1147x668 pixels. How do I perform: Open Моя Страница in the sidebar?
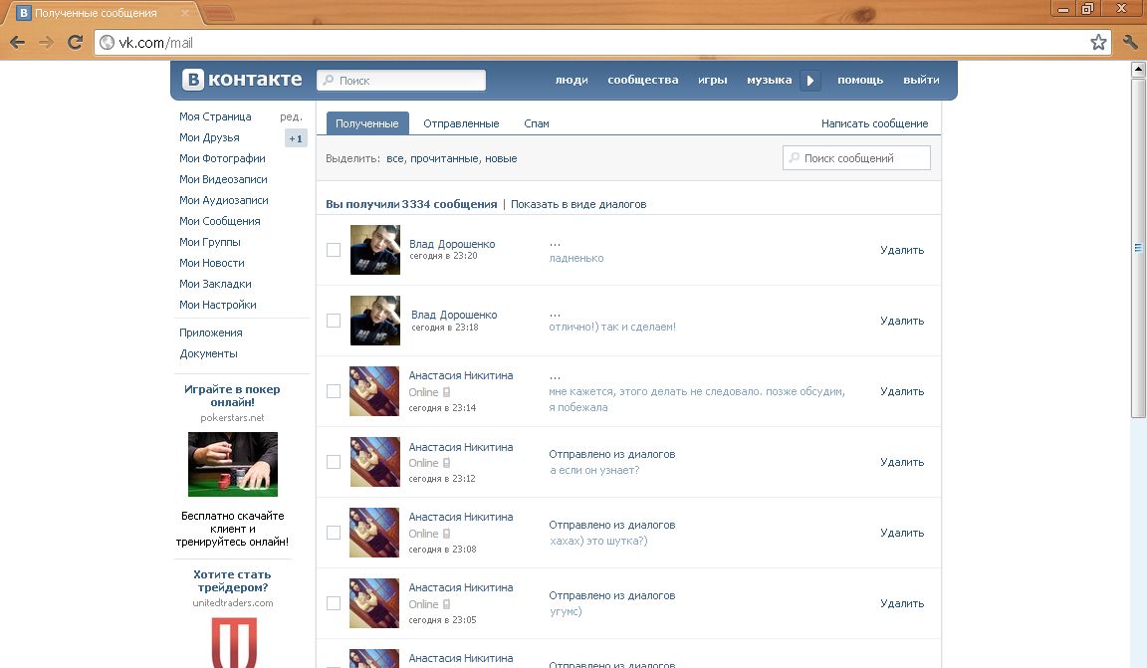click(215, 116)
